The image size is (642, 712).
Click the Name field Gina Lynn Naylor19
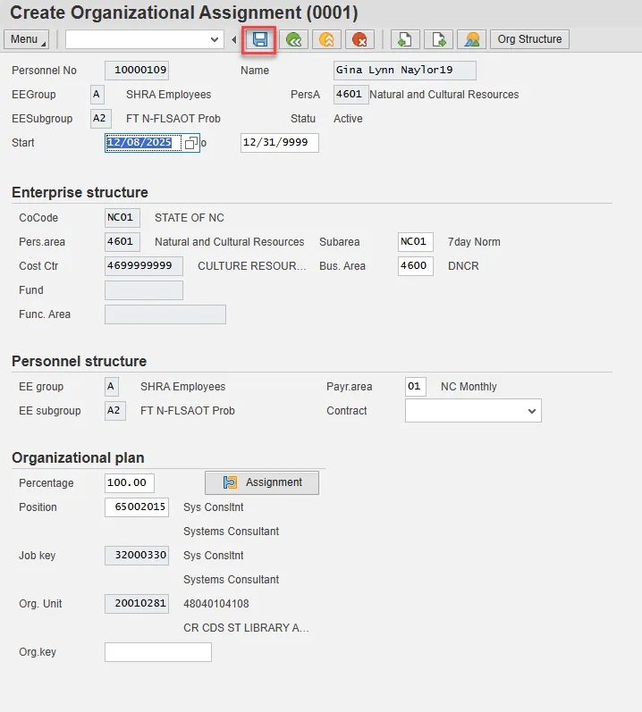pyautogui.click(x=404, y=71)
